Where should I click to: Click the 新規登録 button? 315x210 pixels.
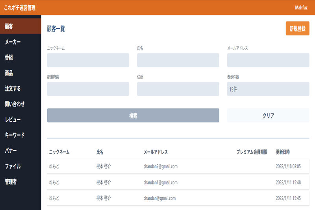point(297,29)
